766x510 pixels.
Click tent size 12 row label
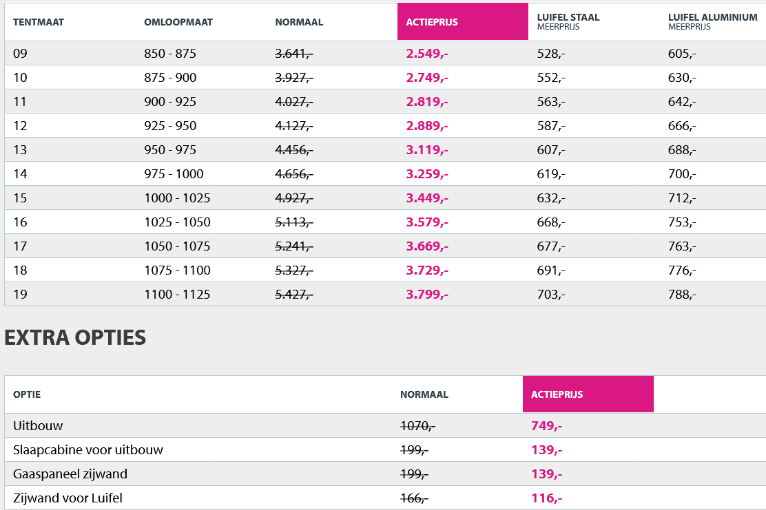(20, 126)
